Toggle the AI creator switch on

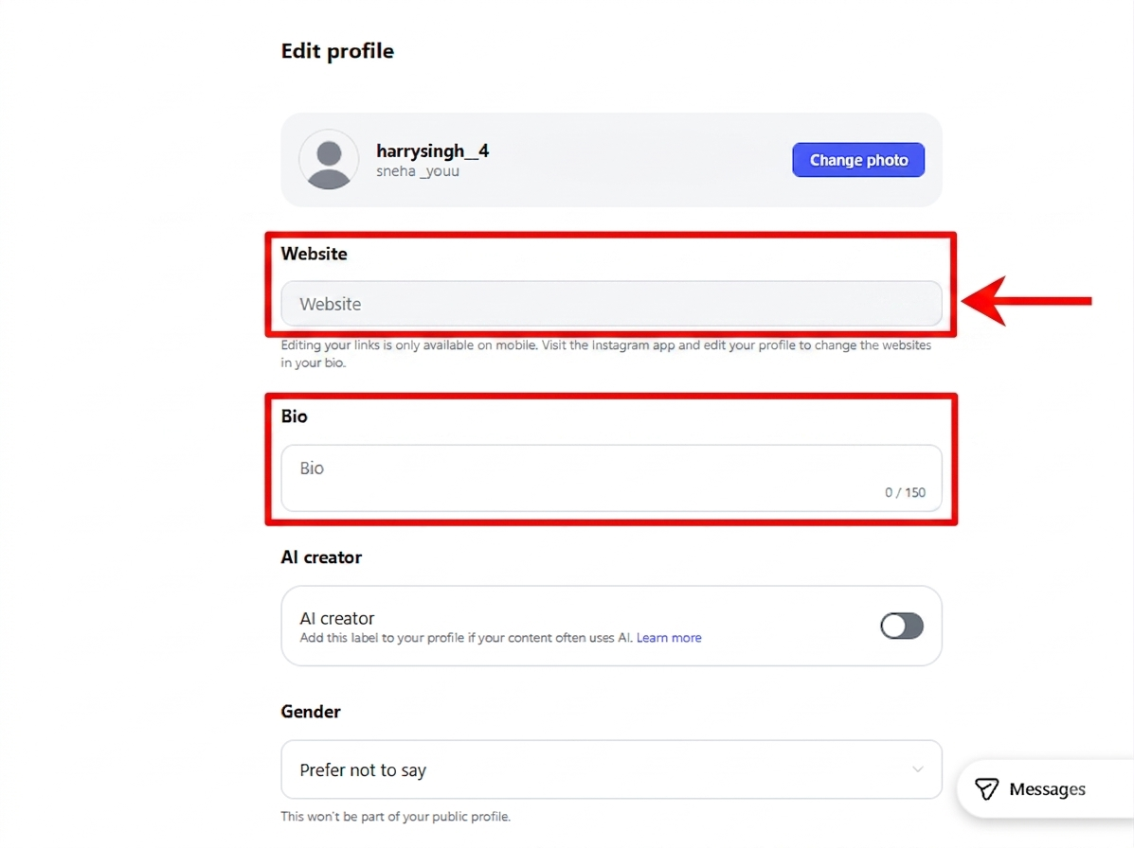pos(901,626)
